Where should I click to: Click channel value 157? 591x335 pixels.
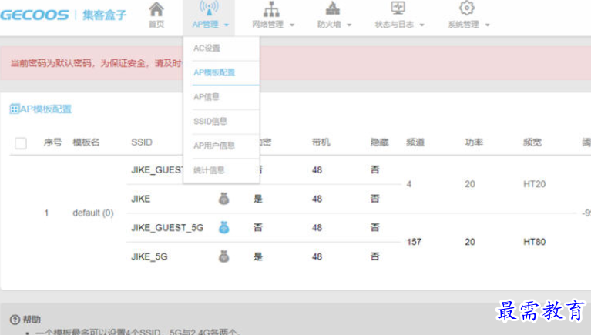(x=414, y=242)
